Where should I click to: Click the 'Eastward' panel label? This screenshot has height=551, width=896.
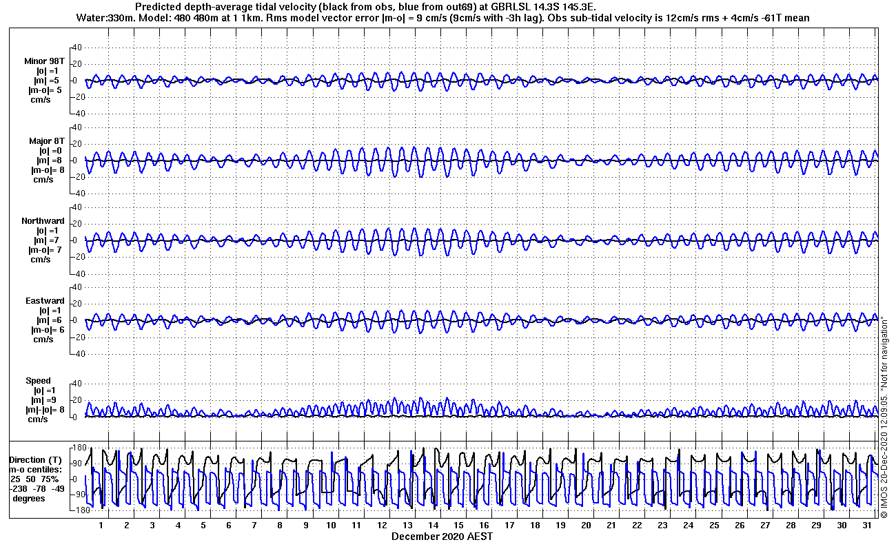click(x=45, y=301)
